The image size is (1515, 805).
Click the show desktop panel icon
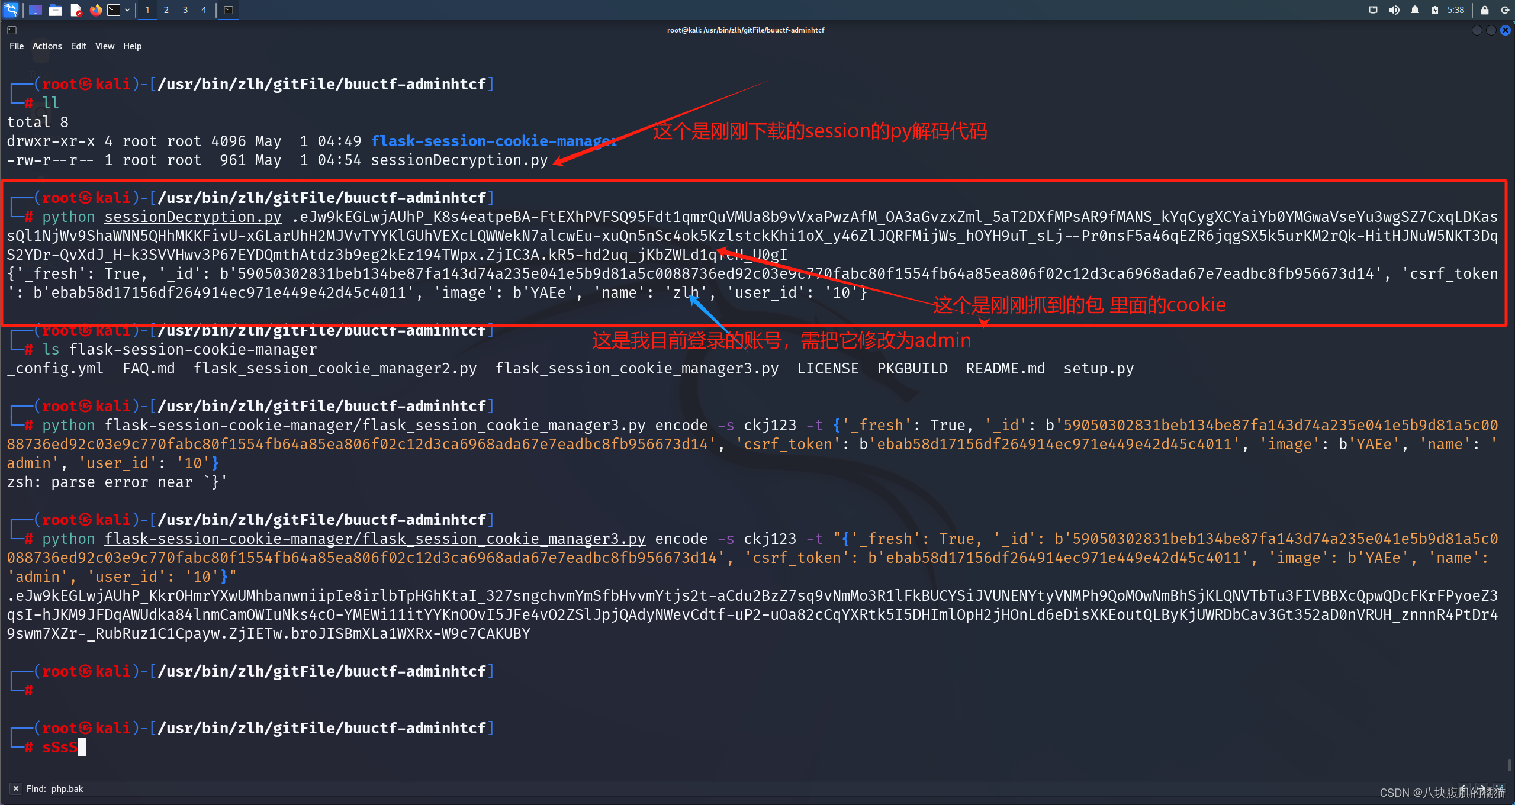pos(36,9)
